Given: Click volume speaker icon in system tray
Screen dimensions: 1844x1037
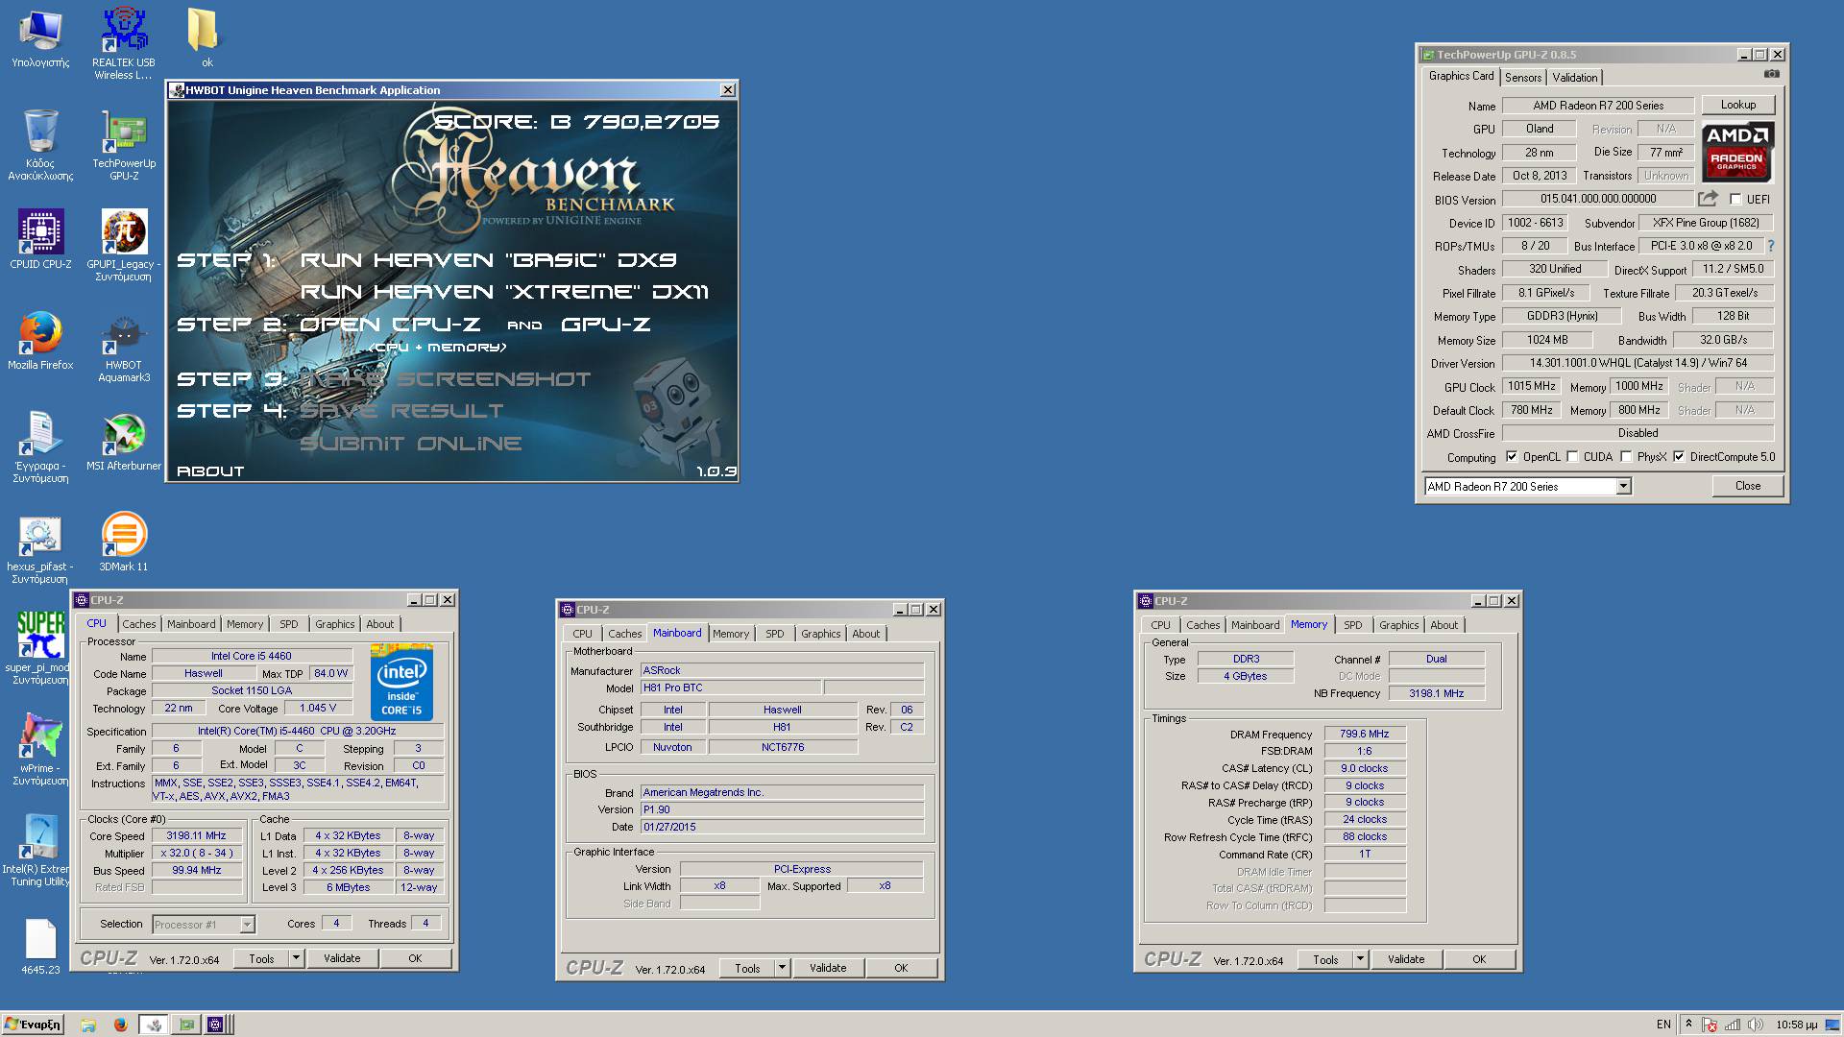Looking at the screenshot, I should pyautogui.click(x=1755, y=1025).
